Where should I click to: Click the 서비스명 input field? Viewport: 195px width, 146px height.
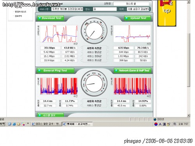click(67, 9)
